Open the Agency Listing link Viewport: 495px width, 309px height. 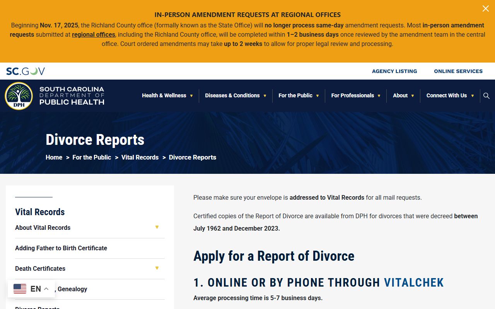(x=394, y=71)
